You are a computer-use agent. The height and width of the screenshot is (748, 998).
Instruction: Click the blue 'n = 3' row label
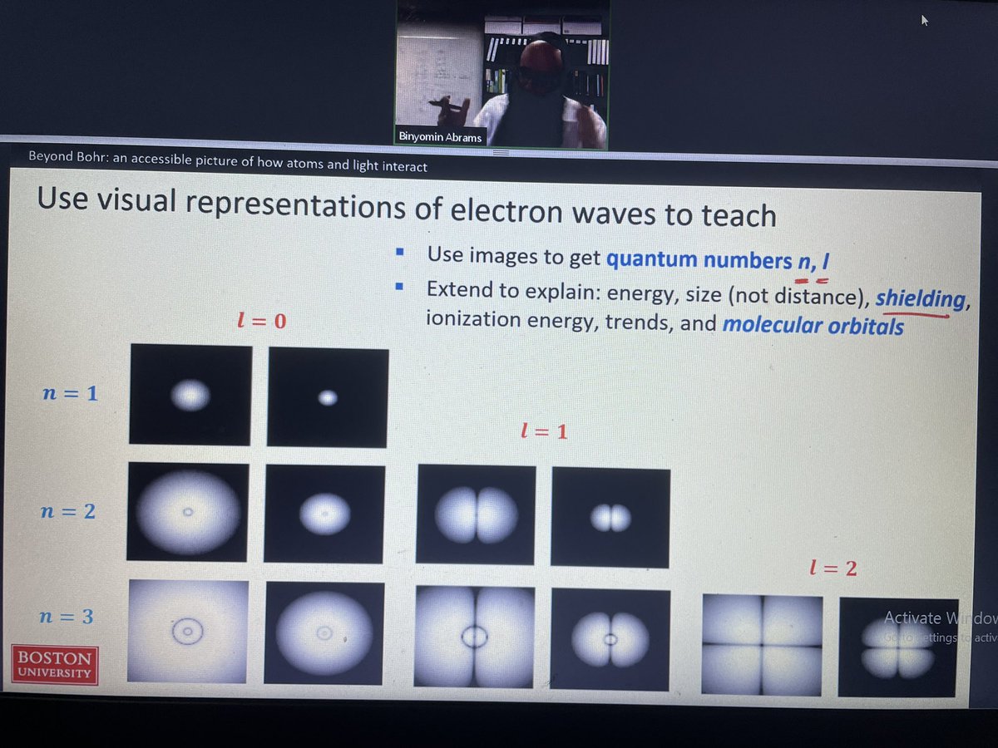click(67, 617)
